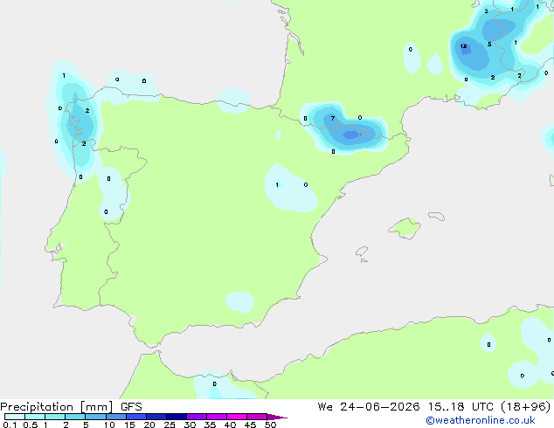This screenshot has height=428, width=554.
Task: Click the 0.5–1 mm legend color swatch
Action: tap(35, 417)
